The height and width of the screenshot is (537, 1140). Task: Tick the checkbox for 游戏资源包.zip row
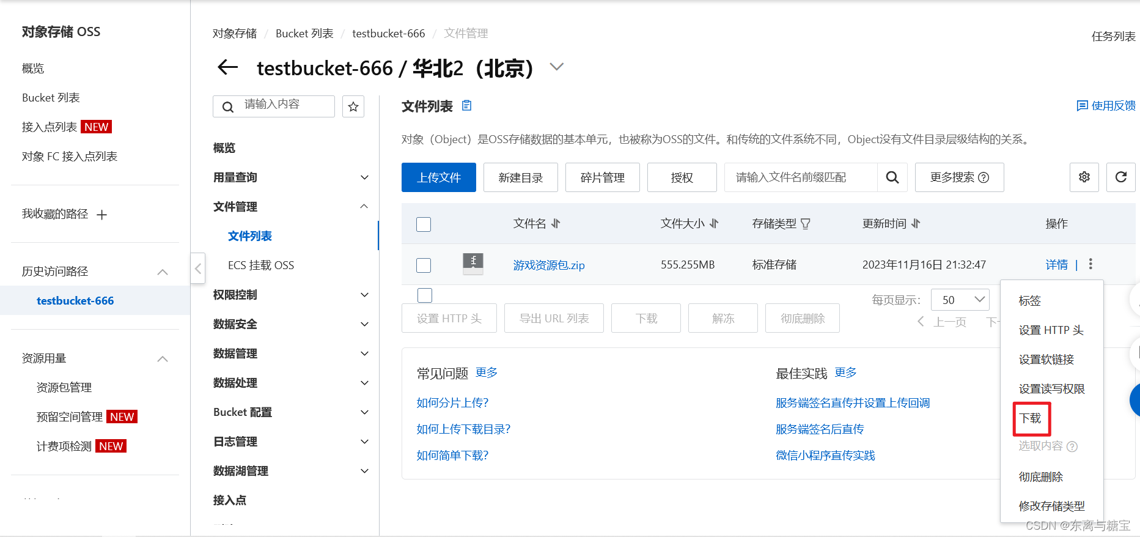(x=424, y=265)
